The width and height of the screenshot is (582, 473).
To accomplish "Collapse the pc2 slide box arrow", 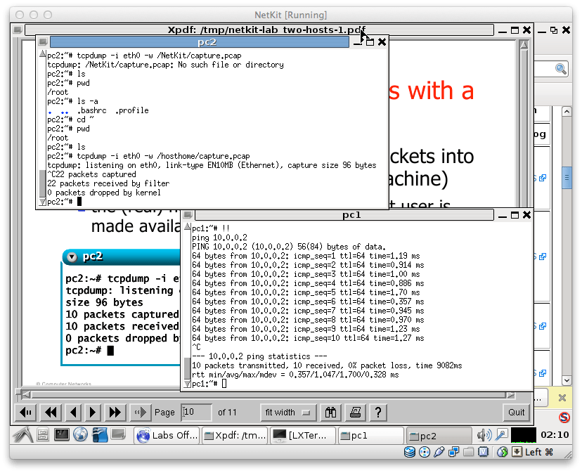I will pyautogui.click(x=72, y=257).
